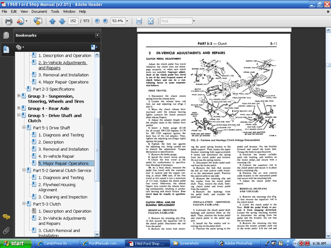The height and width of the screenshot is (248, 331).
Task: Open the collaboration icon's dropdown arrow
Action: (x=26, y=21)
